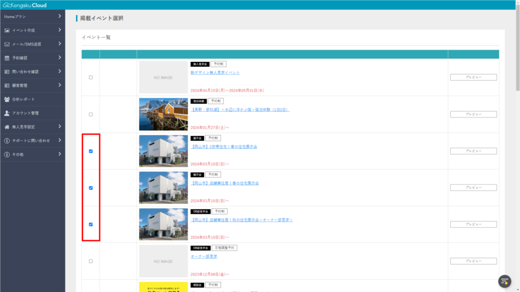Screen dimensions: 520x292
Task: Click the サポートに問い合わせ info icon
Action: [7, 141]
